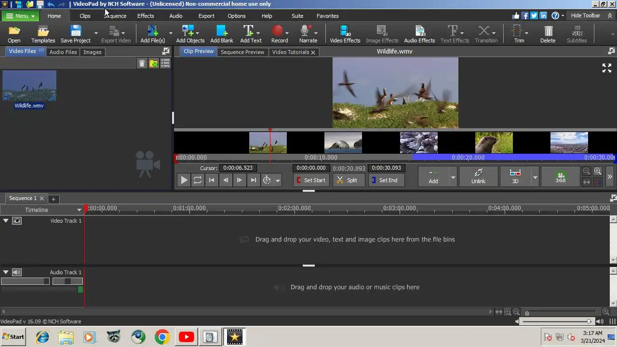The height and width of the screenshot is (347, 617).
Task: Open the playback speed dropdown arrow
Action: pyautogui.click(x=278, y=181)
